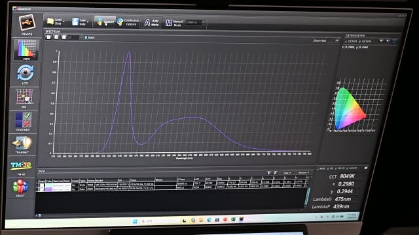
Task: Click the CCT 8049K value
Action: click(x=347, y=176)
